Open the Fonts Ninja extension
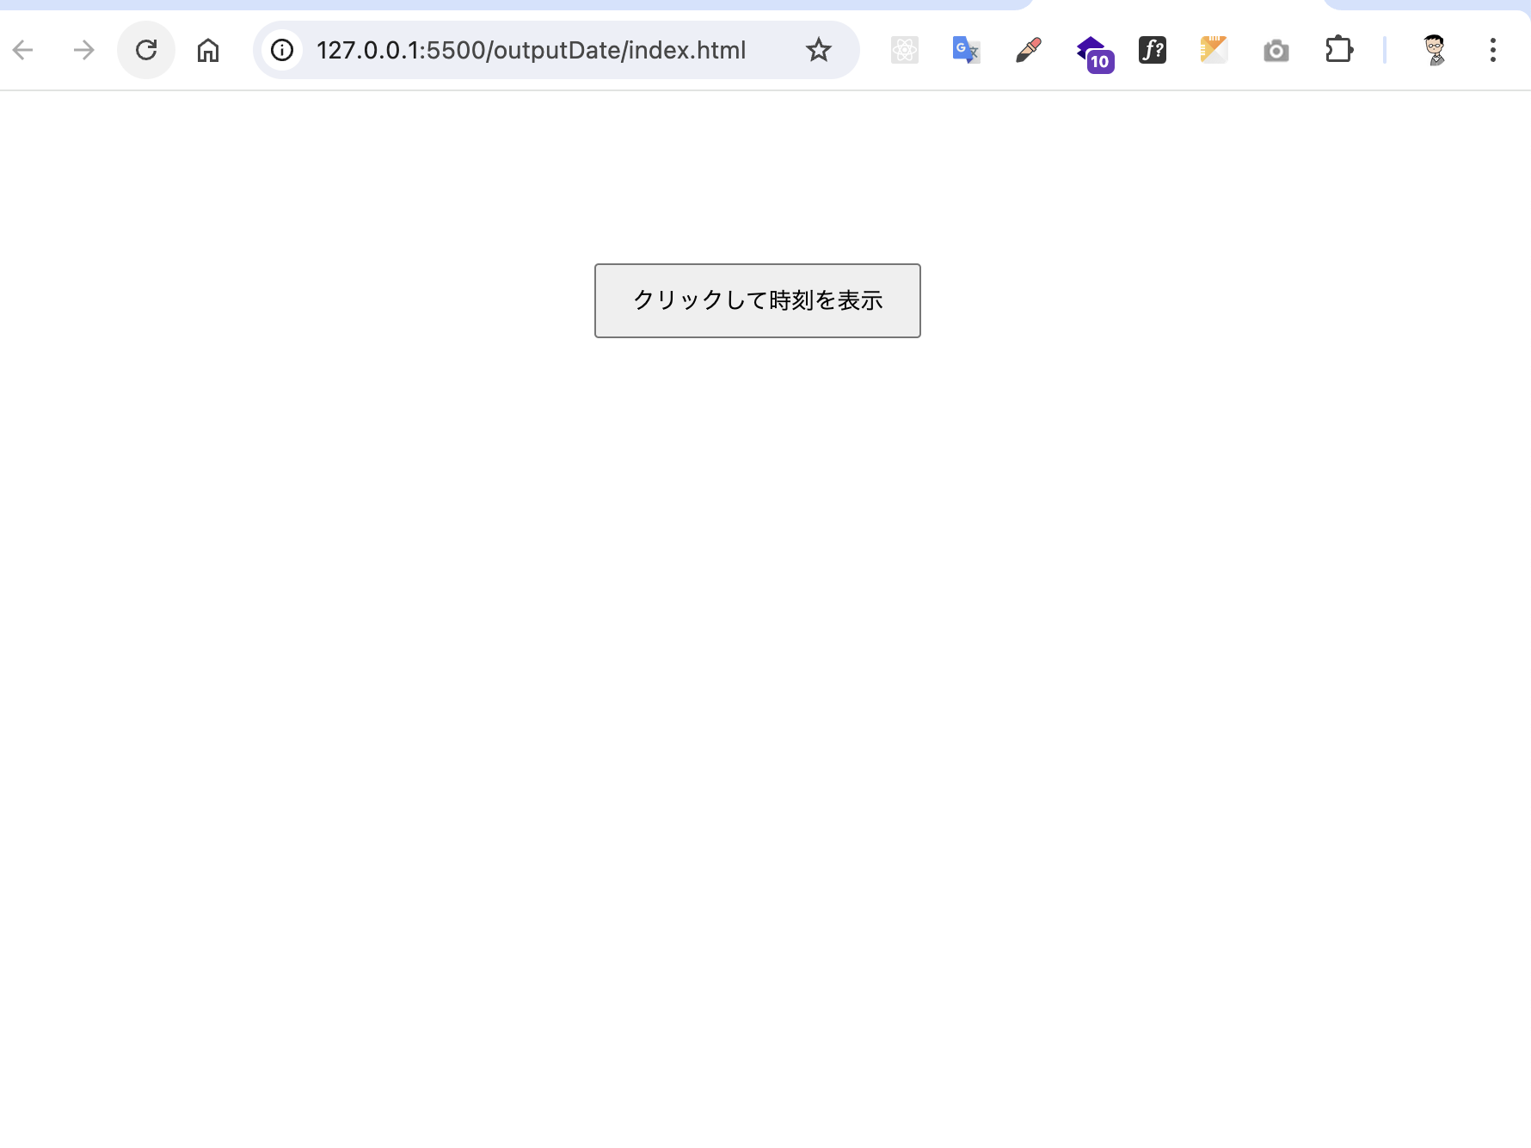The height and width of the screenshot is (1148, 1531). point(1153,49)
